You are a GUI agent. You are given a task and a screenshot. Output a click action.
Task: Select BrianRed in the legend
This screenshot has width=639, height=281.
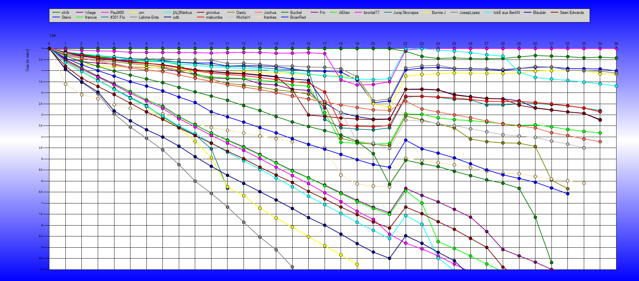point(298,17)
